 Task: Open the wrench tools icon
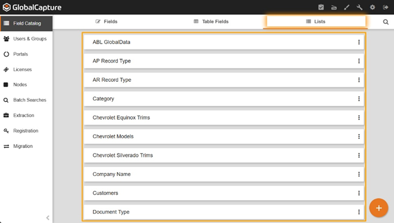pos(359,8)
